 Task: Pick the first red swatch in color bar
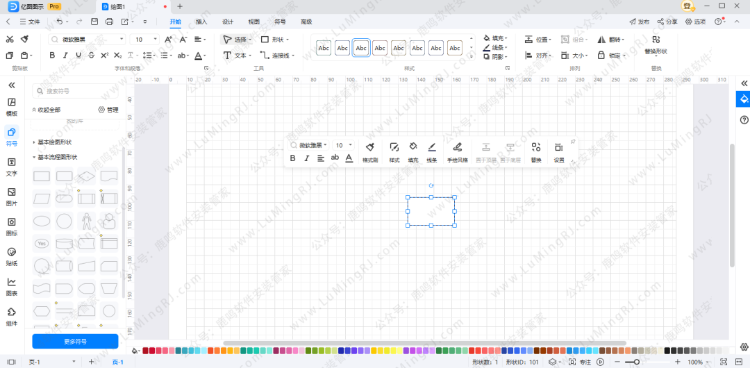point(145,351)
